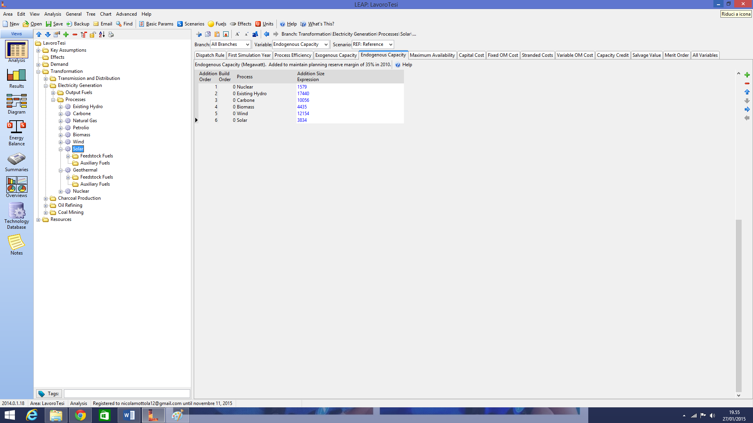Click the Basic Params button
The width and height of the screenshot is (753, 423).
point(156,24)
